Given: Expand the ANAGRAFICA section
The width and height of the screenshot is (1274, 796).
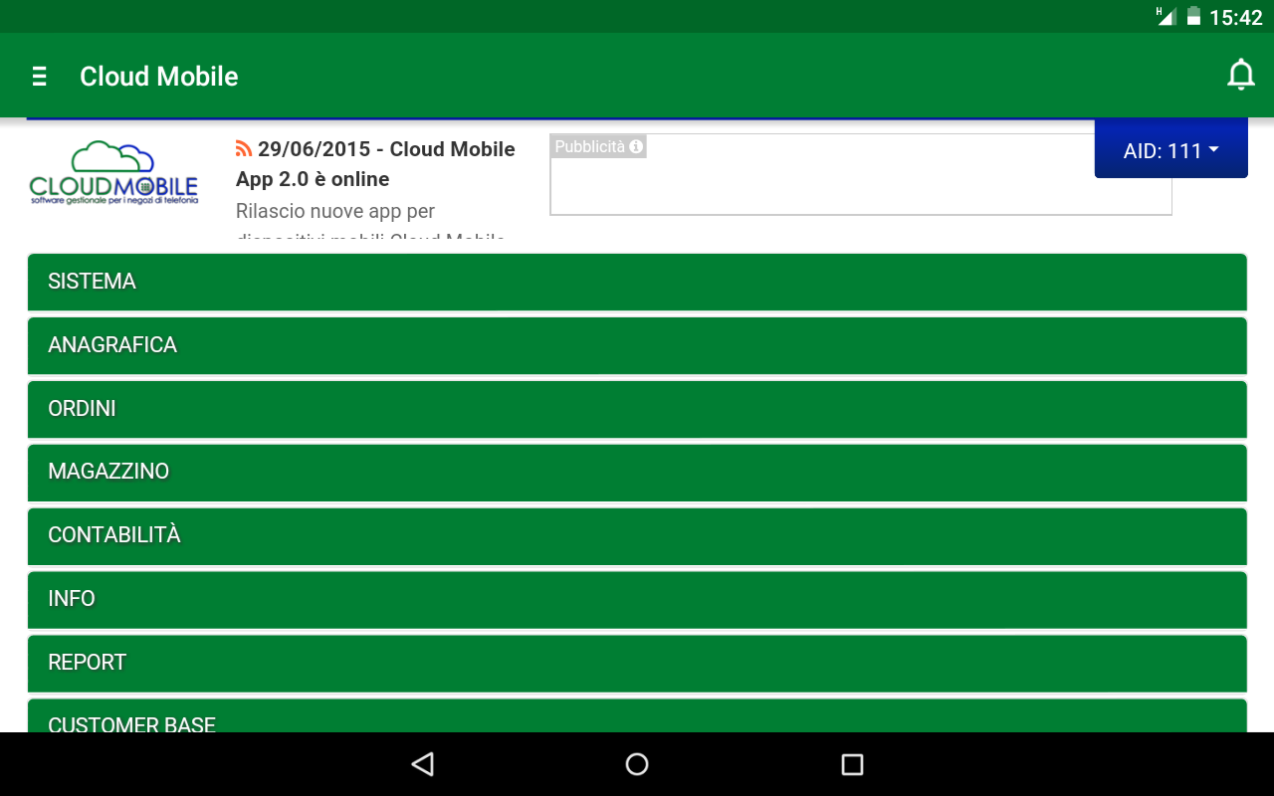Looking at the screenshot, I should pos(637,345).
